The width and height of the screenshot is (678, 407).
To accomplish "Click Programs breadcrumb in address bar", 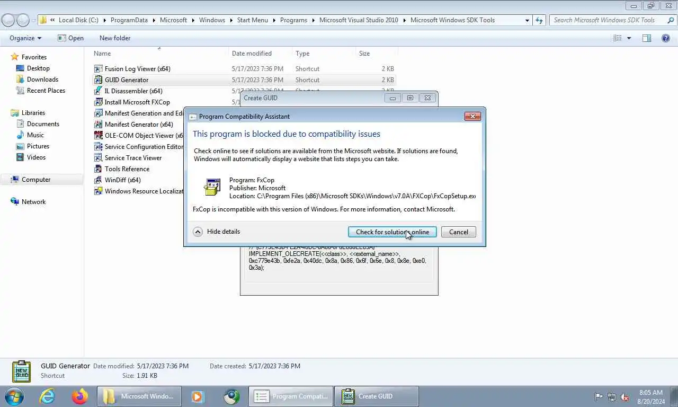I will click(x=293, y=20).
